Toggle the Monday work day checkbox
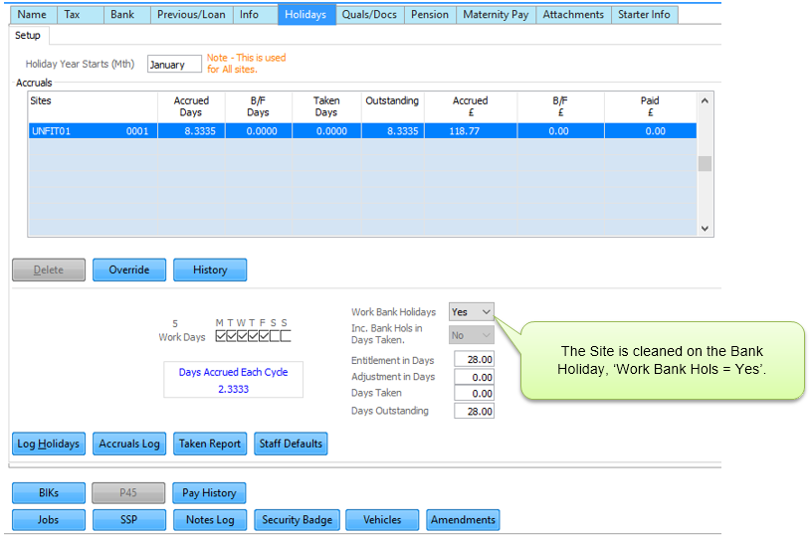 tap(221, 336)
